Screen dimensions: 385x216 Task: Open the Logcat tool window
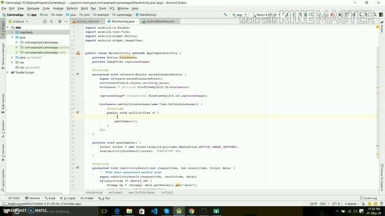(68, 198)
